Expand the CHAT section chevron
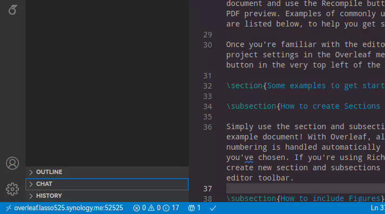The height and width of the screenshot is (214, 385). 31,184
